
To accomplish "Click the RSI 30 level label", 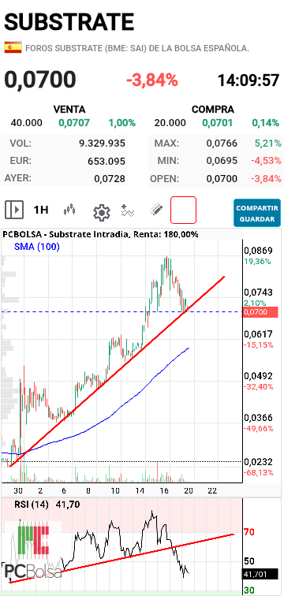I will coord(249,590).
